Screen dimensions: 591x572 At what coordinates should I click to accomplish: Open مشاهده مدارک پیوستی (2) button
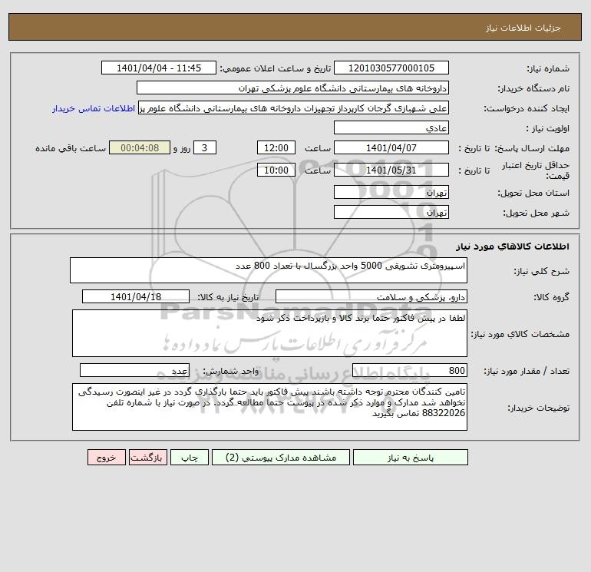(281, 458)
